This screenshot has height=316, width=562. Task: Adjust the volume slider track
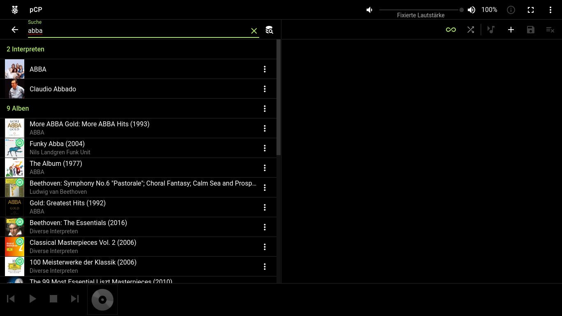(420, 10)
